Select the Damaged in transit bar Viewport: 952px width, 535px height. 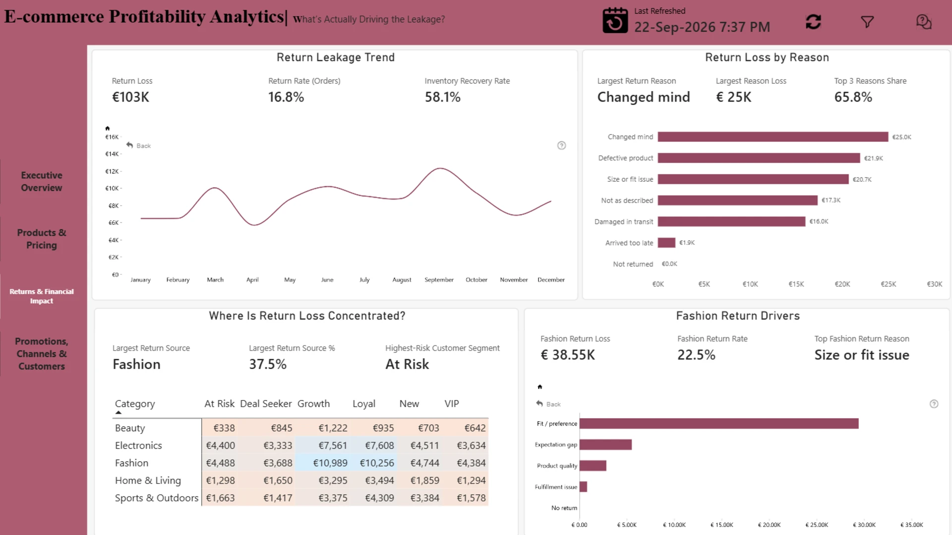click(x=731, y=221)
